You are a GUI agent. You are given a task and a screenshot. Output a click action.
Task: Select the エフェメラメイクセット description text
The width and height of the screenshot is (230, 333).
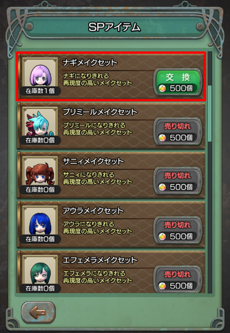tap(98, 277)
